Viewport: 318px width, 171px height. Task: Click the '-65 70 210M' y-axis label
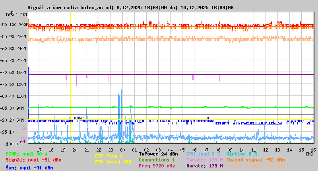(x=14, y=60)
